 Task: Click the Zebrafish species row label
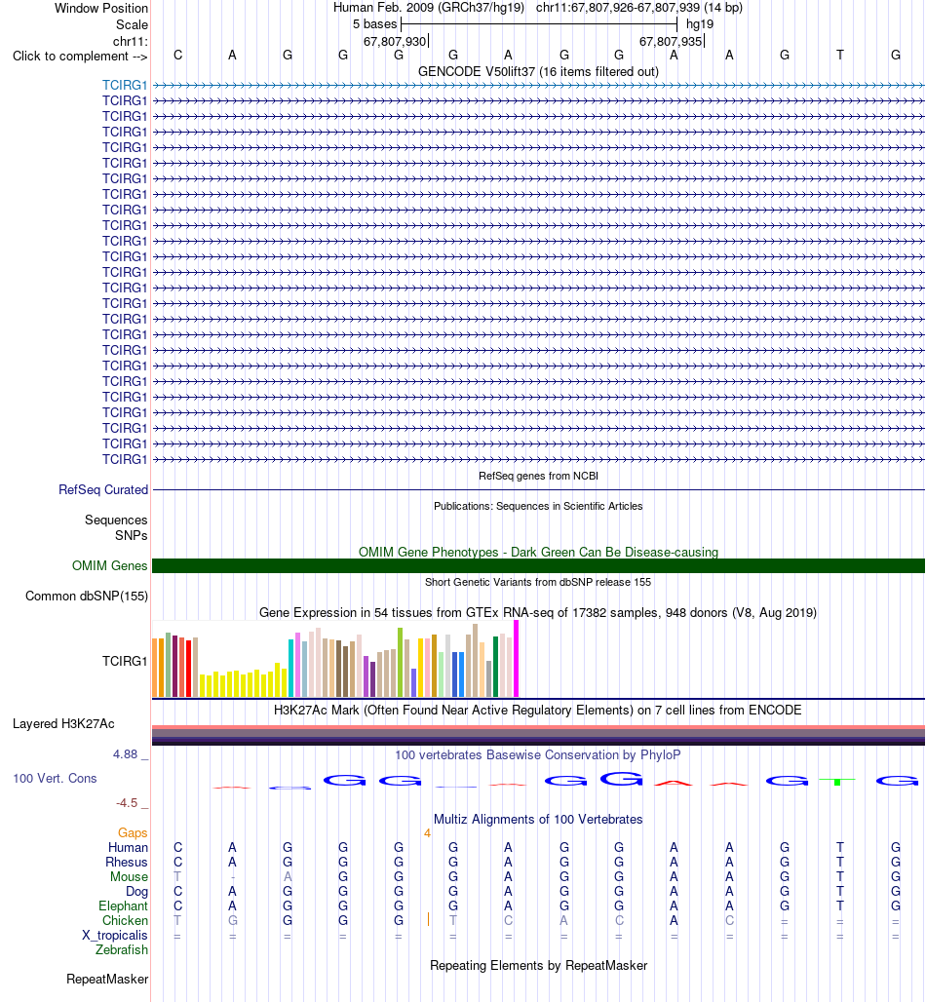(122, 950)
